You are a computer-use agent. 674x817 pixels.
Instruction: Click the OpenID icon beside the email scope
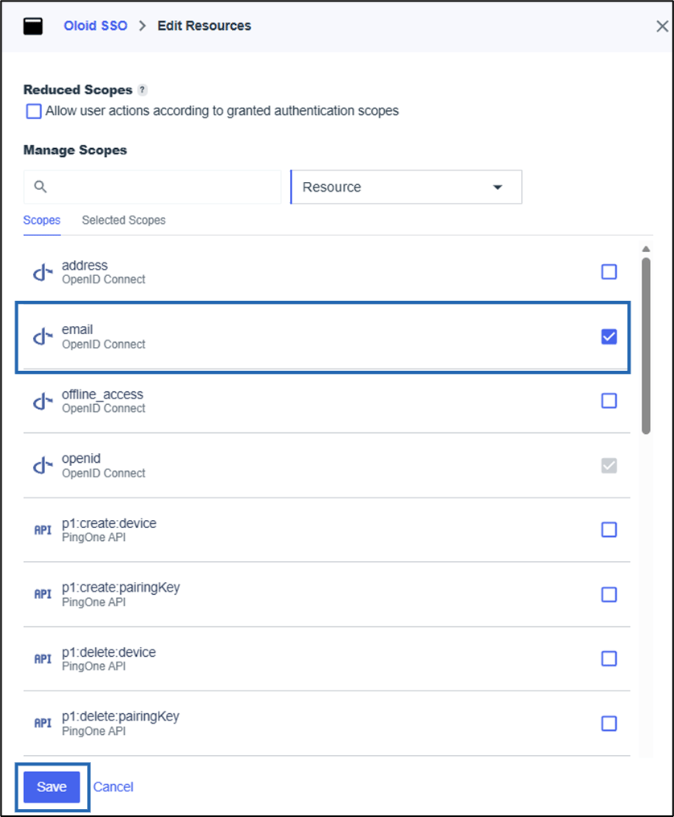coord(43,337)
